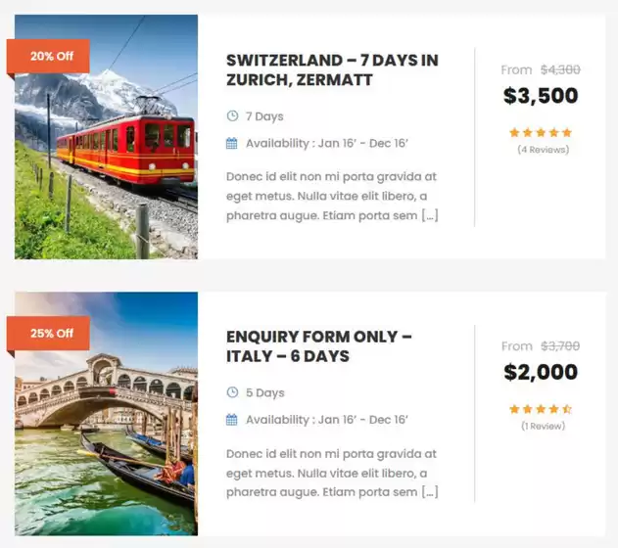
Task: Click the five-star rating for Switzerland tour
Action: [541, 132]
